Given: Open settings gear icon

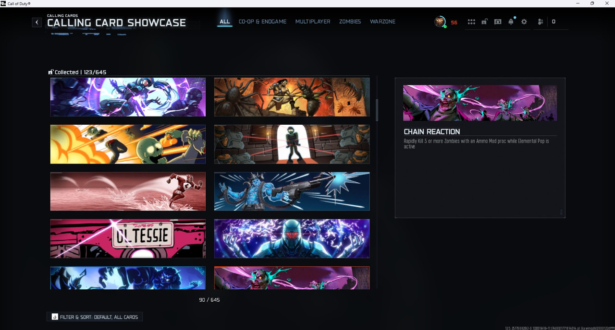Looking at the screenshot, I should pos(524,22).
